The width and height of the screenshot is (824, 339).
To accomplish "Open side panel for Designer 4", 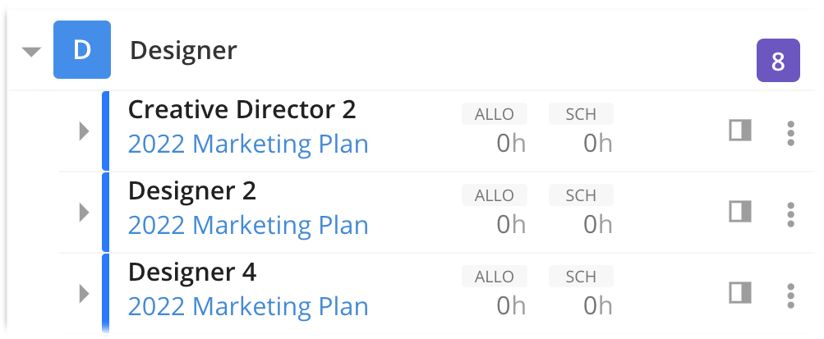I will pyautogui.click(x=740, y=293).
